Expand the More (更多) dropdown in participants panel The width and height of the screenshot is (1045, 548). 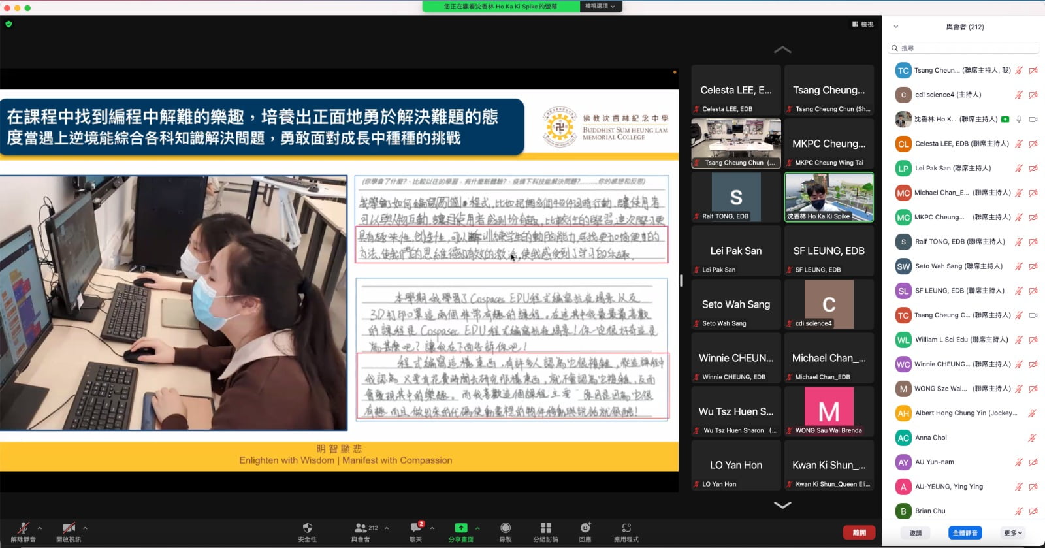[1013, 533]
